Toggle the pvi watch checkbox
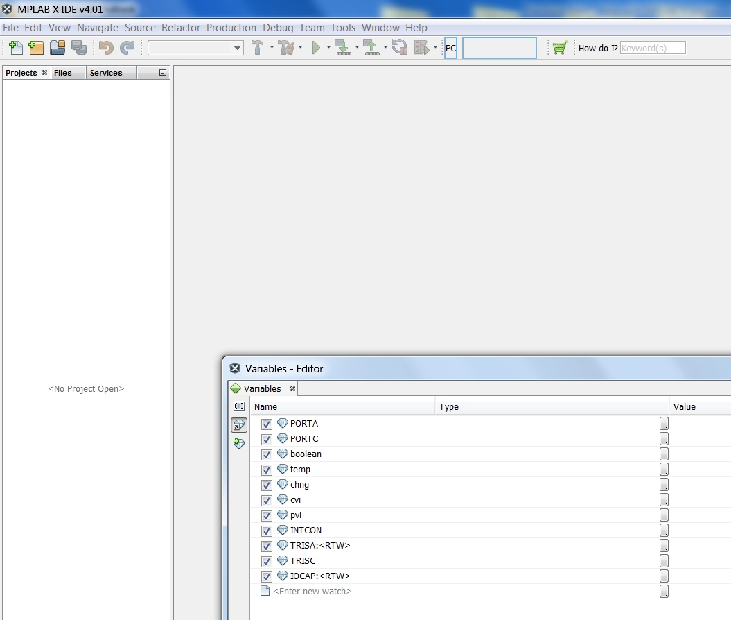The image size is (731, 620). pyautogui.click(x=267, y=516)
